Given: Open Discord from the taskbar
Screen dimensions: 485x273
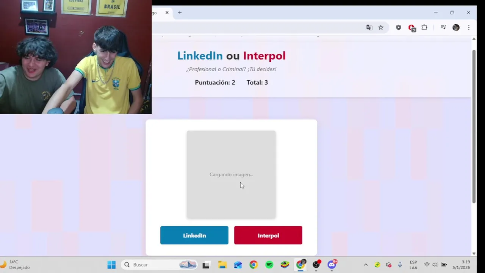Looking at the screenshot, I should point(332,265).
